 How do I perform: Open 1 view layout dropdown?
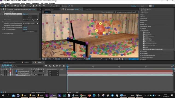[x=107, y=59]
